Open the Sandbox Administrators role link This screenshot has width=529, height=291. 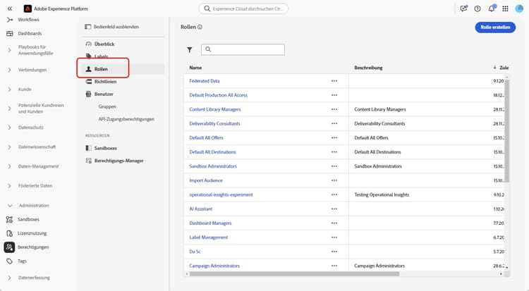click(x=213, y=166)
